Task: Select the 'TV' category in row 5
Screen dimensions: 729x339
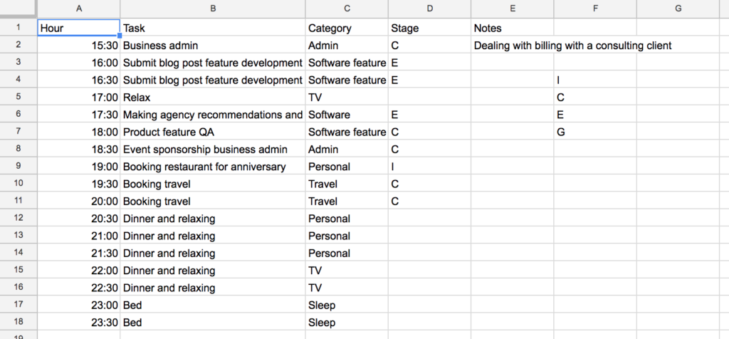Action: click(347, 97)
